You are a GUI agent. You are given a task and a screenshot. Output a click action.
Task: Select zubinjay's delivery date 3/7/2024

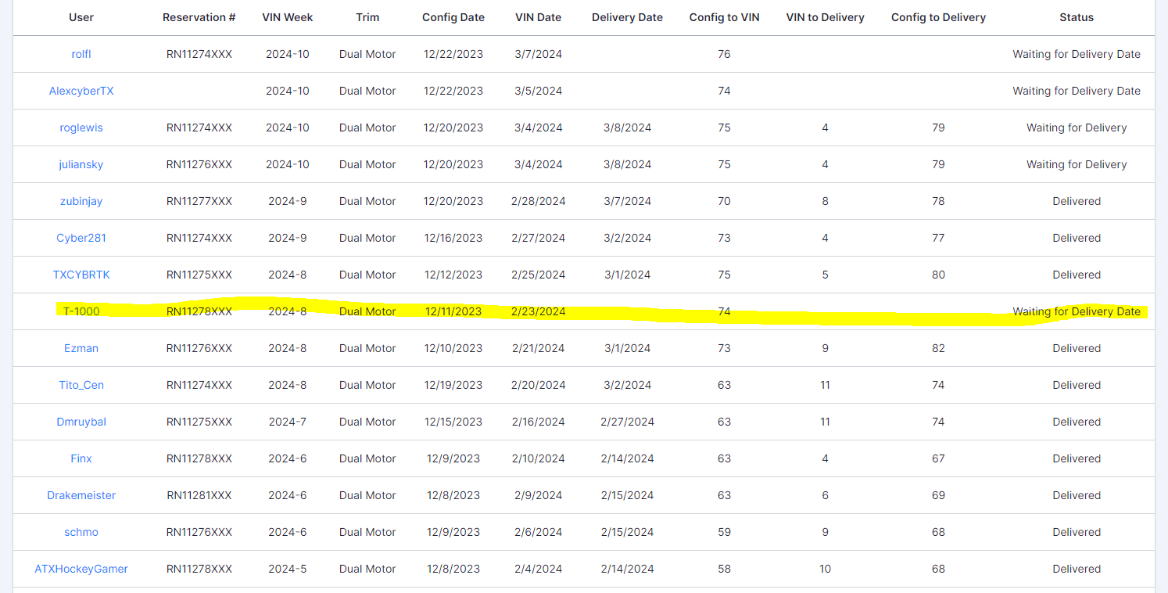(628, 201)
